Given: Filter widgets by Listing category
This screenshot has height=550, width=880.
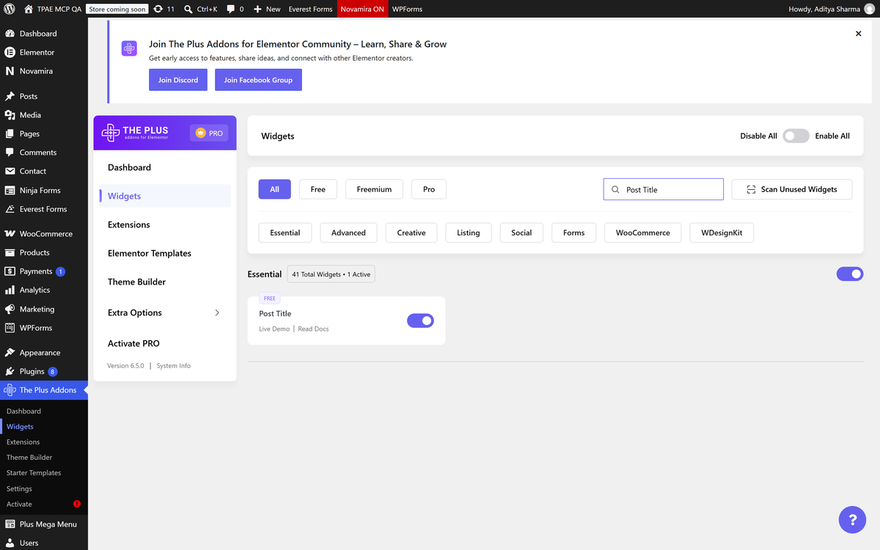Looking at the screenshot, I should (x=469, y=232).
